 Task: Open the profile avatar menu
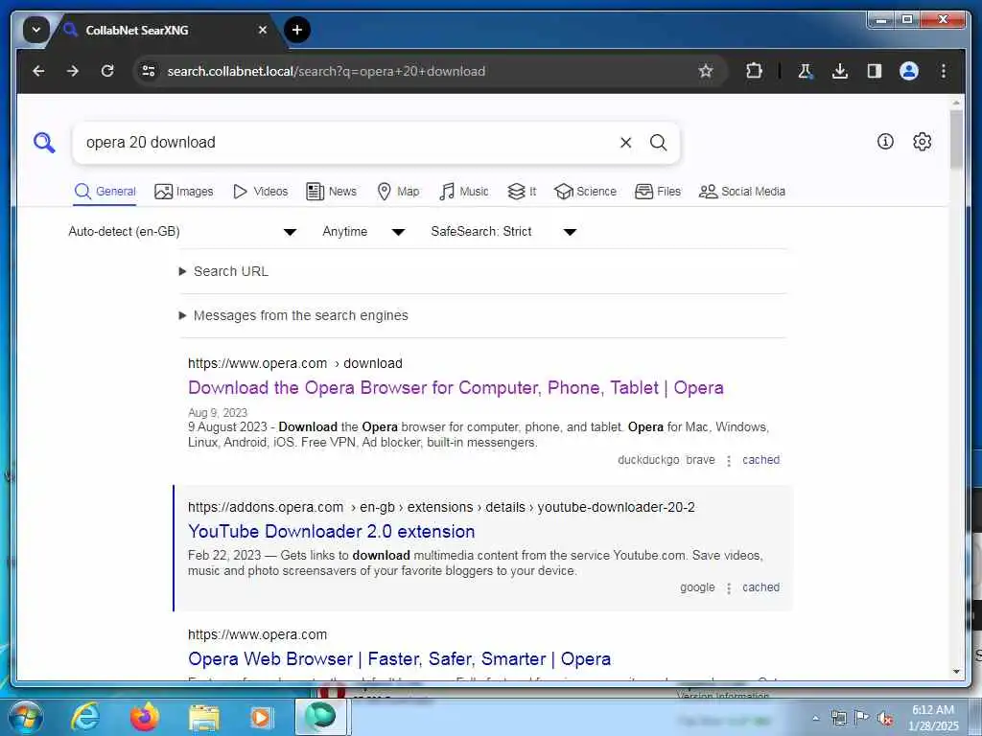pyautogui.click(x=909, y=71)
